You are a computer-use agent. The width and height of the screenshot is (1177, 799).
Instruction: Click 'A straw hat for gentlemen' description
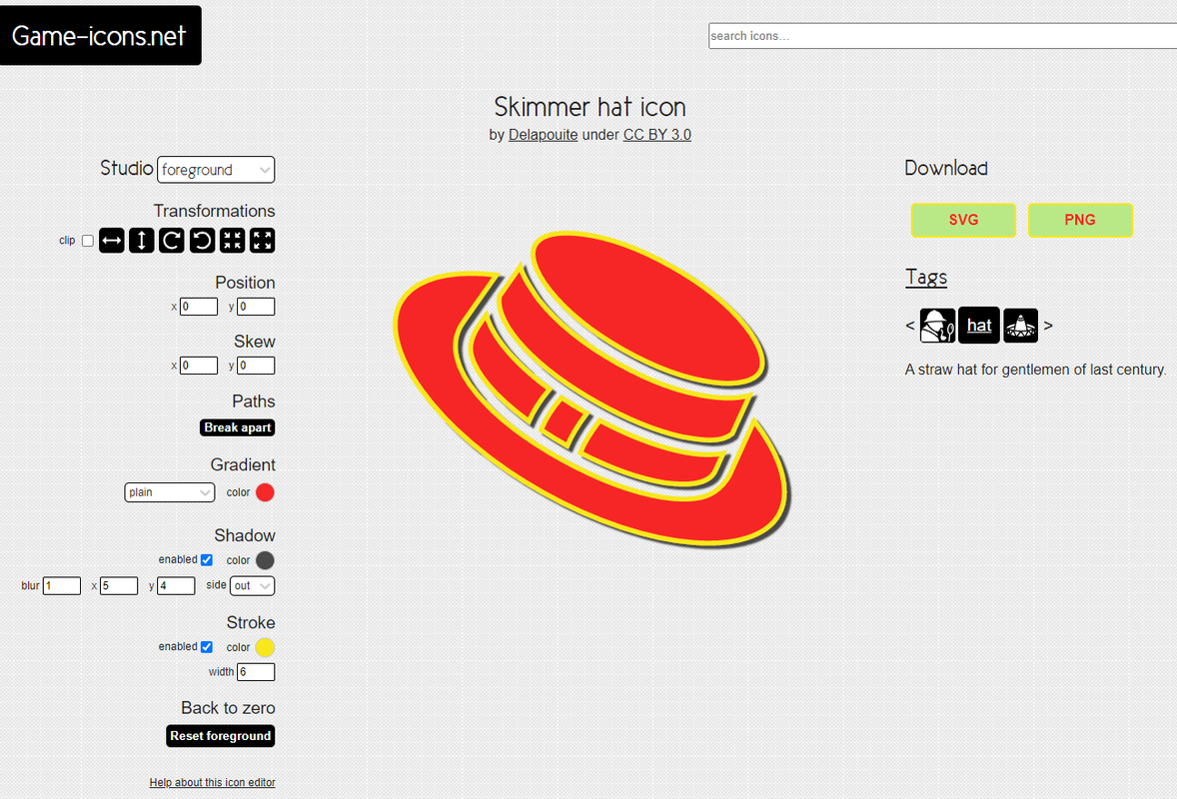(x=1035, y=370)
